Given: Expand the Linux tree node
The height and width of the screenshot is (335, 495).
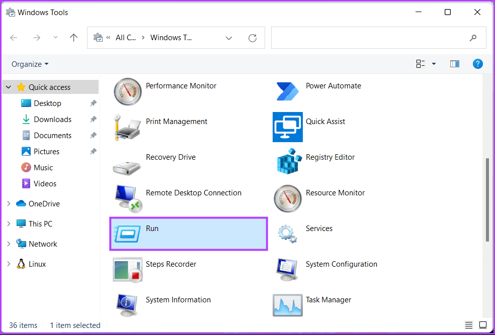Looking at the screenshot, I should 9,264.
